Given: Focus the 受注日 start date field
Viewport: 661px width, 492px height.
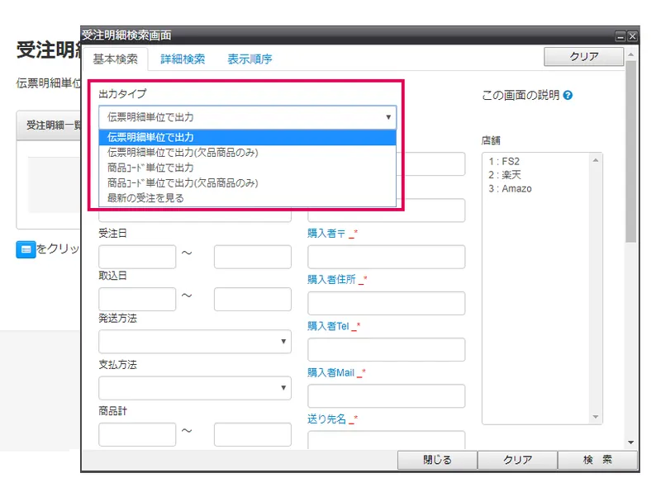Looking at the screenshot, I should pyautogui.click(x=137, y=257).
